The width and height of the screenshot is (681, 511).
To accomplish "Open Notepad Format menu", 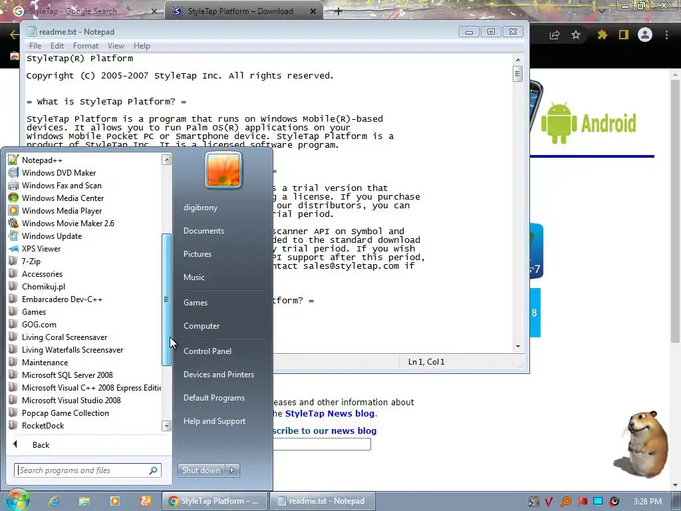I will 86,46.
